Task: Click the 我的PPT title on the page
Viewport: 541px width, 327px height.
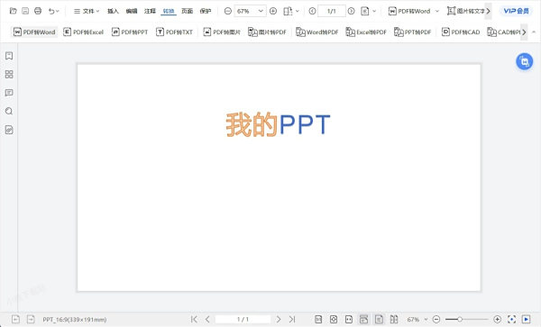Action: [x=278, y=124]
